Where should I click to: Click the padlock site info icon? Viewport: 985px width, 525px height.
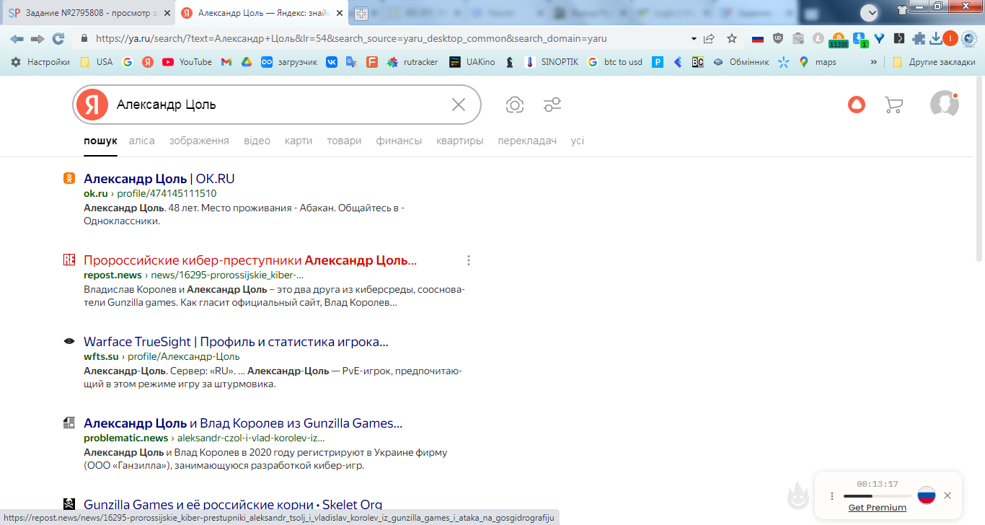pos(84,39)
